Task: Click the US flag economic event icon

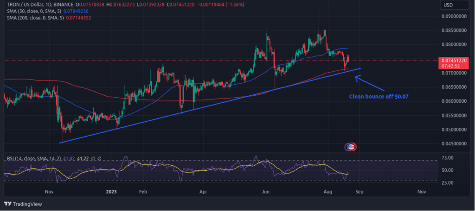Action: tap(351, 147)
